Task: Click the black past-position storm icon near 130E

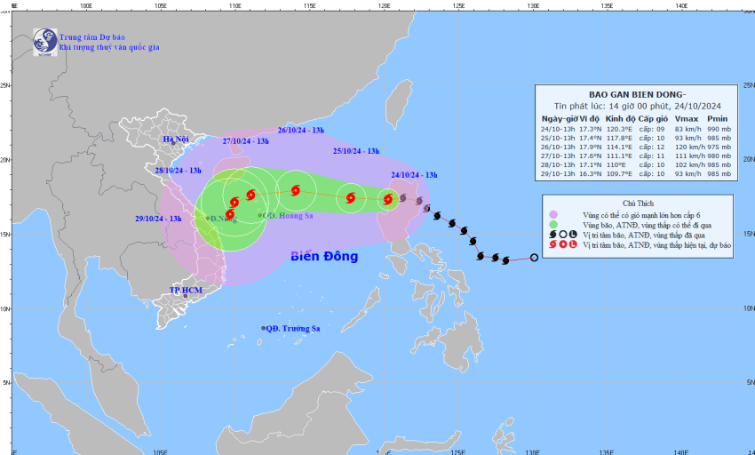Action: pyautogui.click(x=505, y=260)
